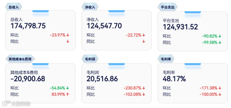Select the 毛利润 hexagon tag label
This screenshot has width=231, height=108.
90,59
